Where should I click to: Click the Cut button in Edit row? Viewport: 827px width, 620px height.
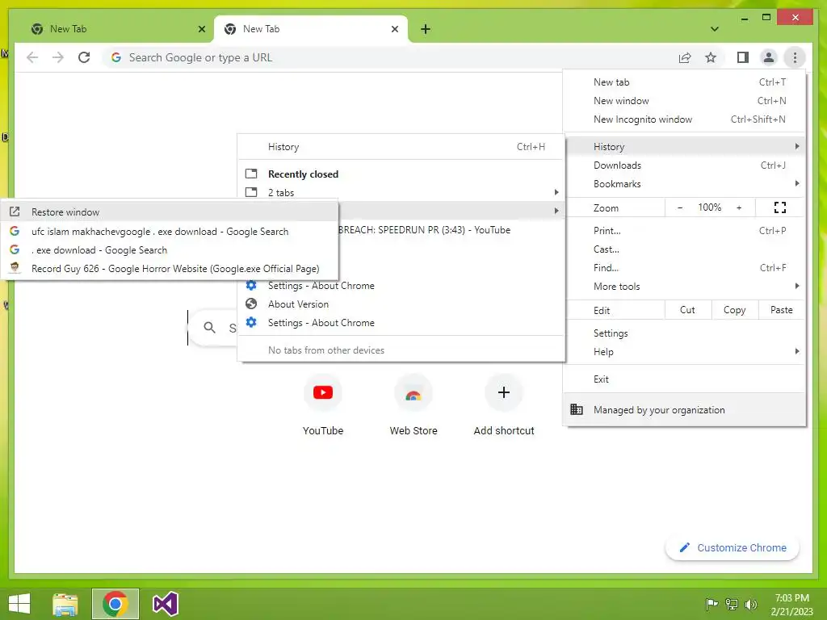(688, 310)
